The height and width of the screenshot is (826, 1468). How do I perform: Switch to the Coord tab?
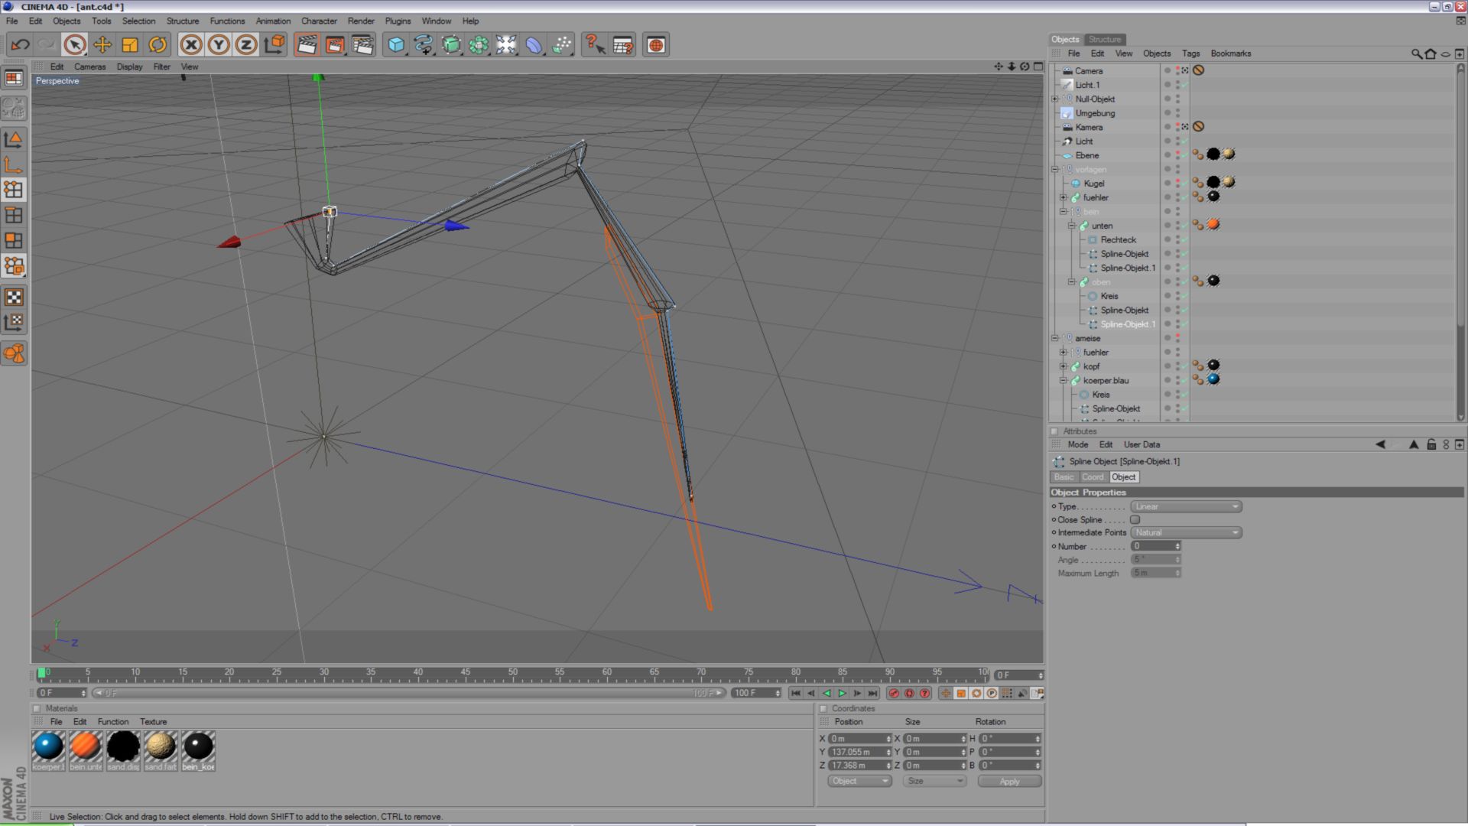click(1092, 476)
